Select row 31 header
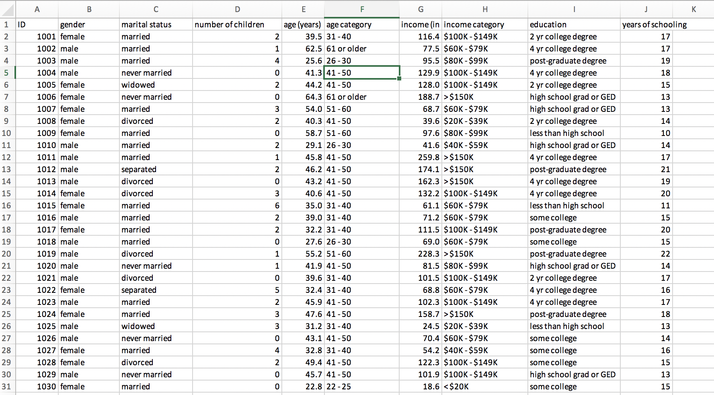Viewport: 714px width, 395px height. (7, 387)
